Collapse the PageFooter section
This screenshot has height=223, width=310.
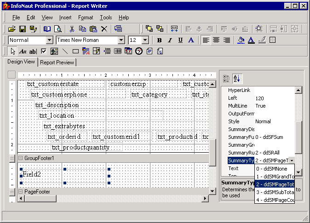coord(20,191)
